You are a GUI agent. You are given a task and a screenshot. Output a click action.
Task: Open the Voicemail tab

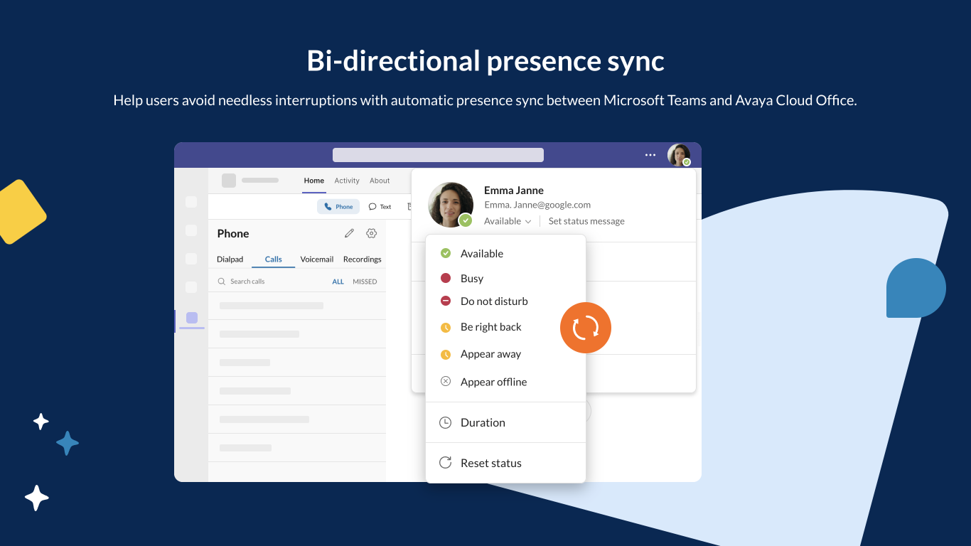click(317, 259)
